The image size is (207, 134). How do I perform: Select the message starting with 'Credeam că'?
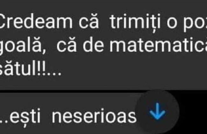[x=103, y=45]
